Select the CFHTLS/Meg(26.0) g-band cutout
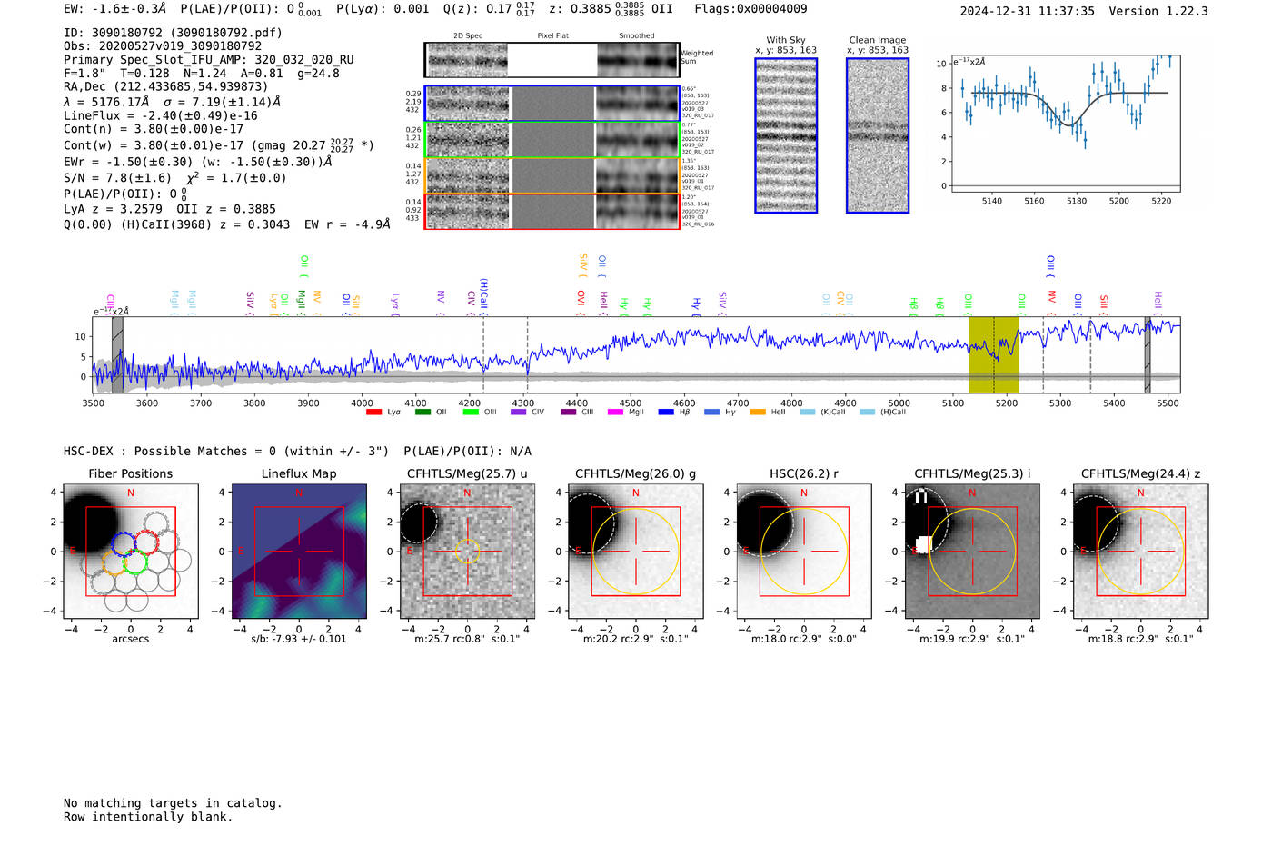Screen dimensions: 1272x866 pos(635,552)
